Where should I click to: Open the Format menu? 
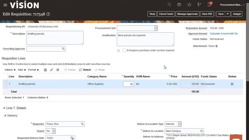pyautogui.click(x=33, y=70)
